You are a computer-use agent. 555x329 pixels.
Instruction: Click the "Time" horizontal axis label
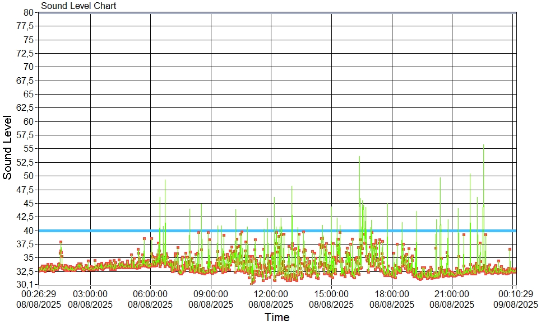click(x=277, y=318)
